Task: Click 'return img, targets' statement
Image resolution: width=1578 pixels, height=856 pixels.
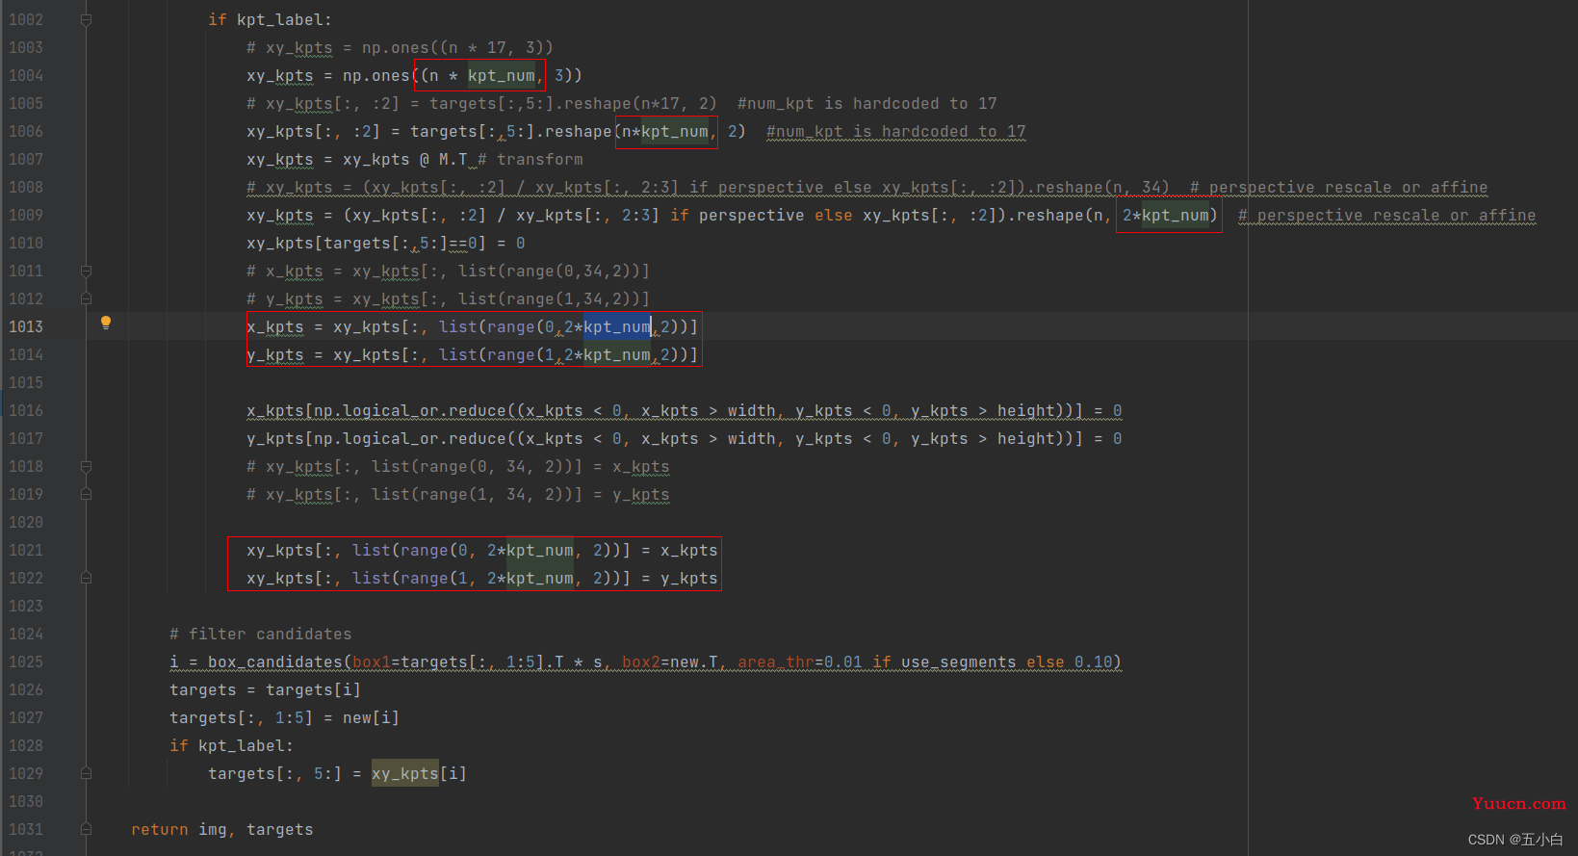Action: (x=222, y=829)
